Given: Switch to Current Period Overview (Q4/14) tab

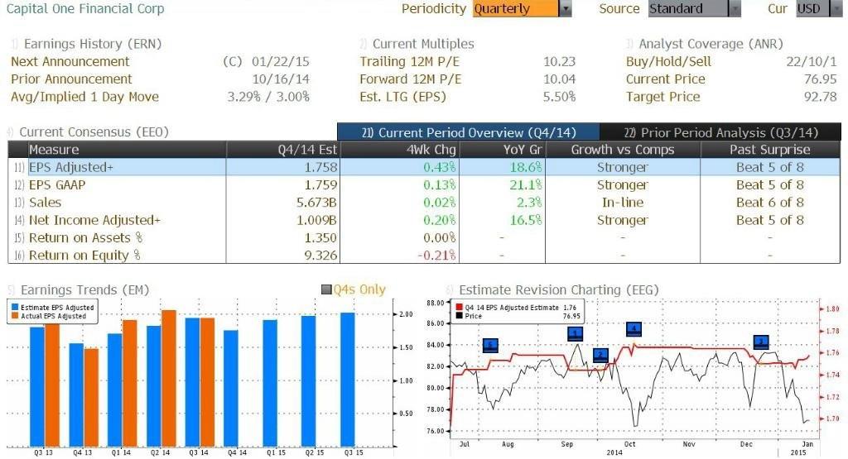Looking at the screenshot, I should tap(469, 132).
